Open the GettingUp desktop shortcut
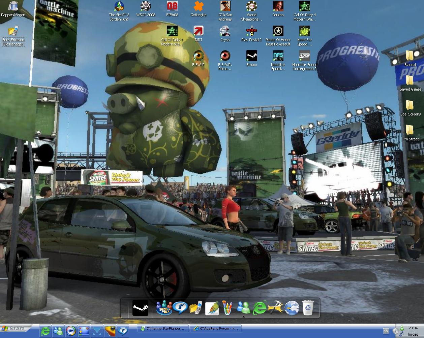The width and height of the screenshot is (424, 338). click(x=199, y=6)
